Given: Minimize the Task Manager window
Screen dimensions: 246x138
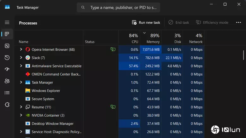Looking at the screenshot, I should (212, 4).
